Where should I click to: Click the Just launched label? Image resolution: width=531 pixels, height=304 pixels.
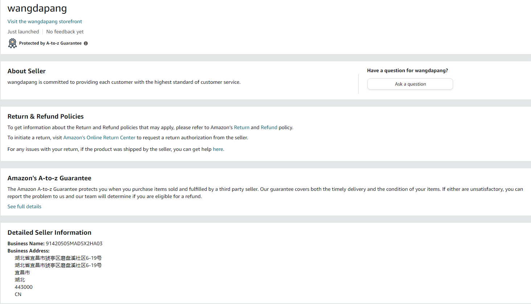coord(23,32)
